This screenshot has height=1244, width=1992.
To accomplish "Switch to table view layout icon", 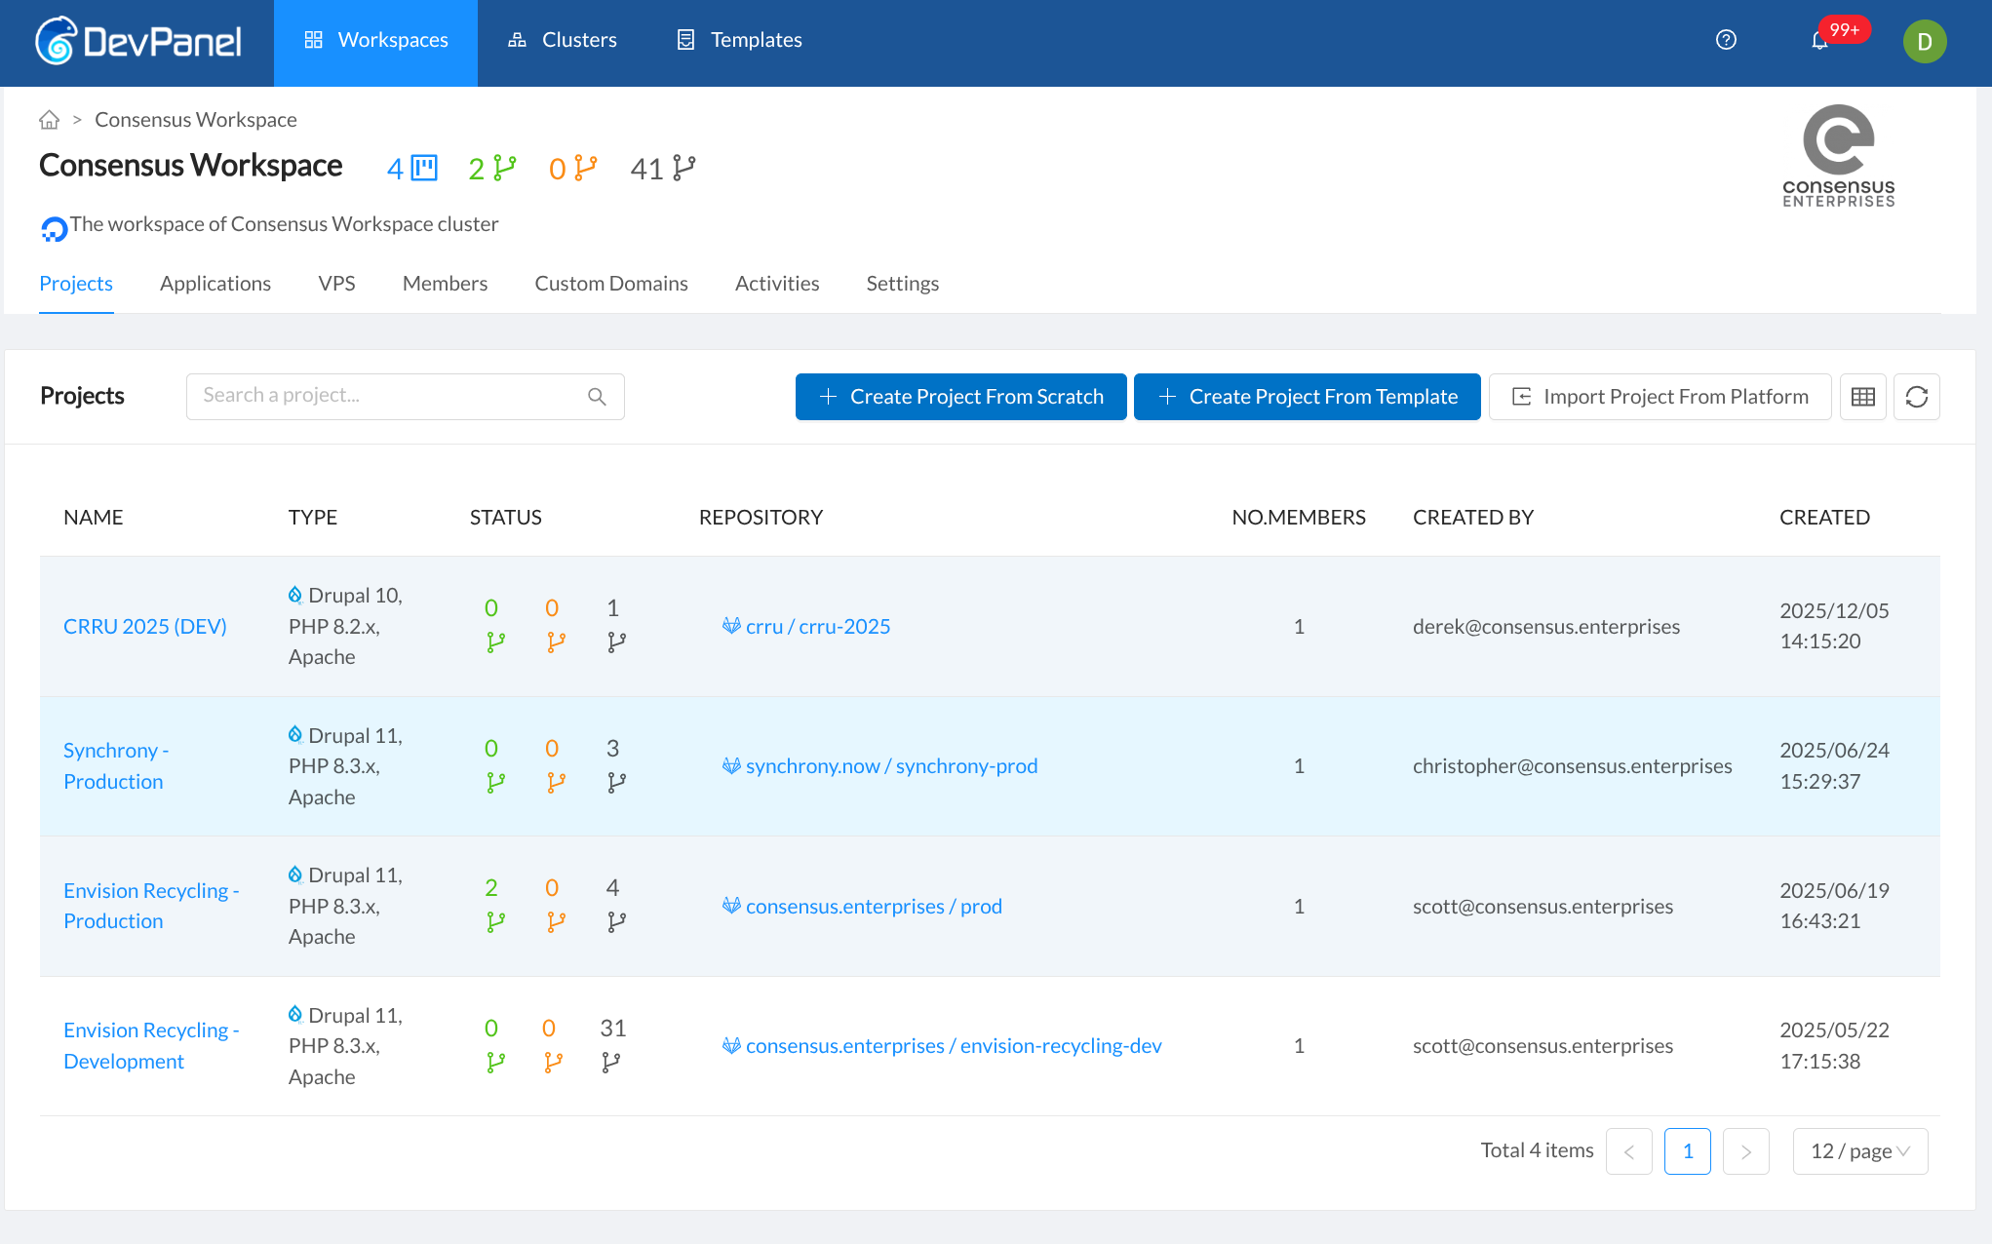I will pos(1862,397).
